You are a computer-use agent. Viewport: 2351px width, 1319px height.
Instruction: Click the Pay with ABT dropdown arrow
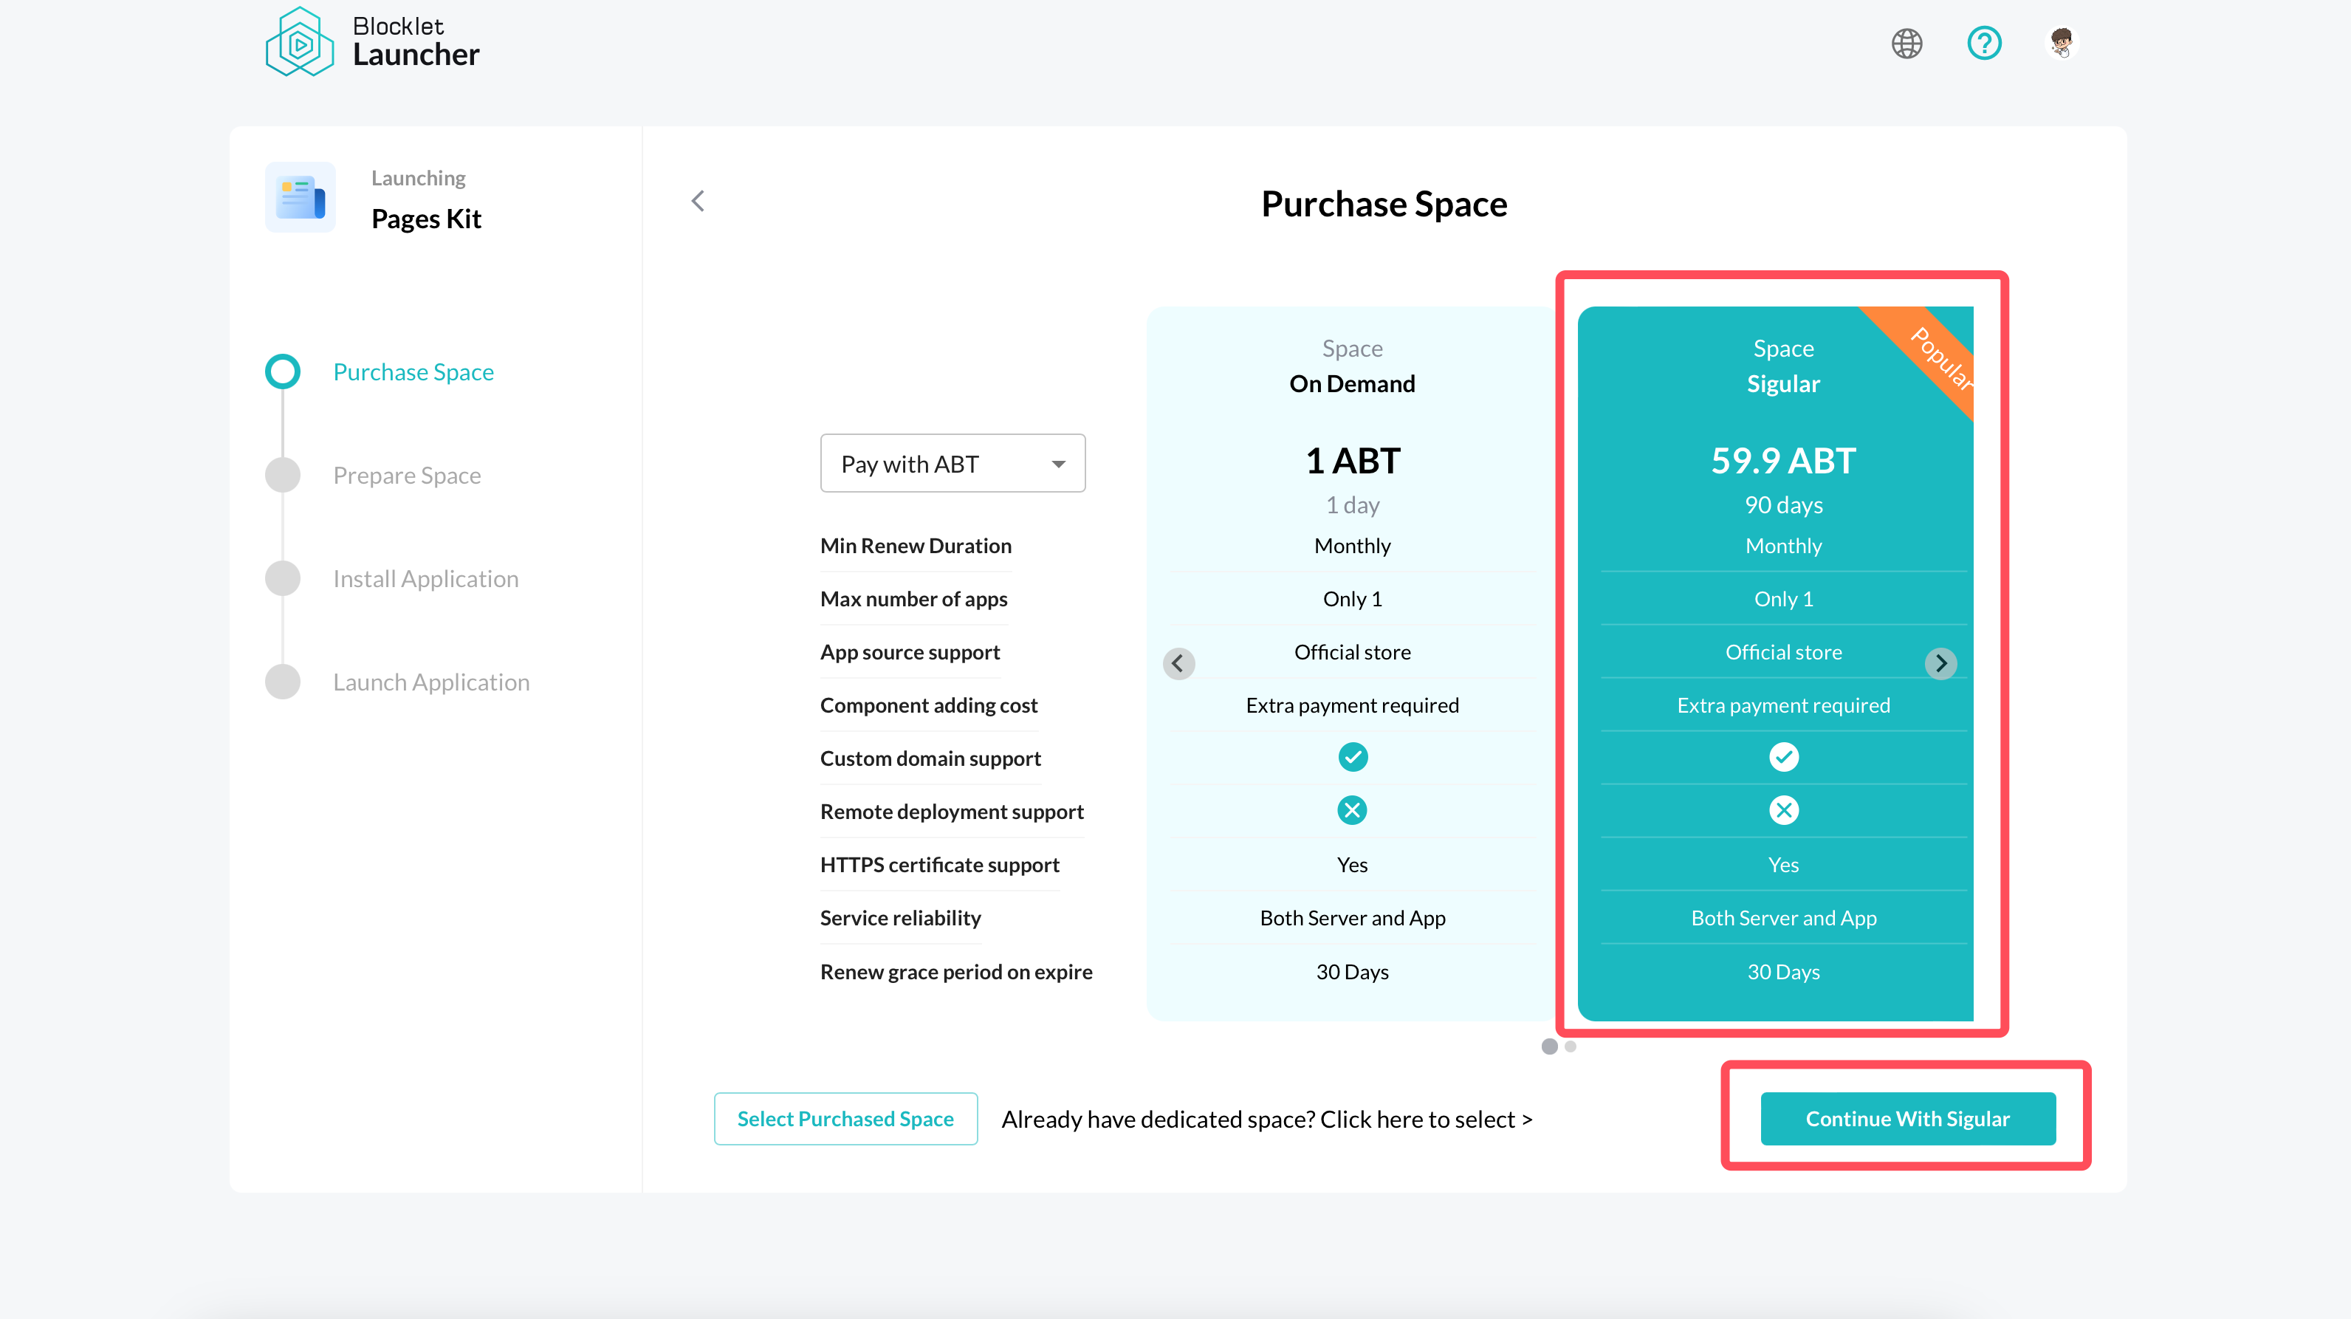[1058, 464]
